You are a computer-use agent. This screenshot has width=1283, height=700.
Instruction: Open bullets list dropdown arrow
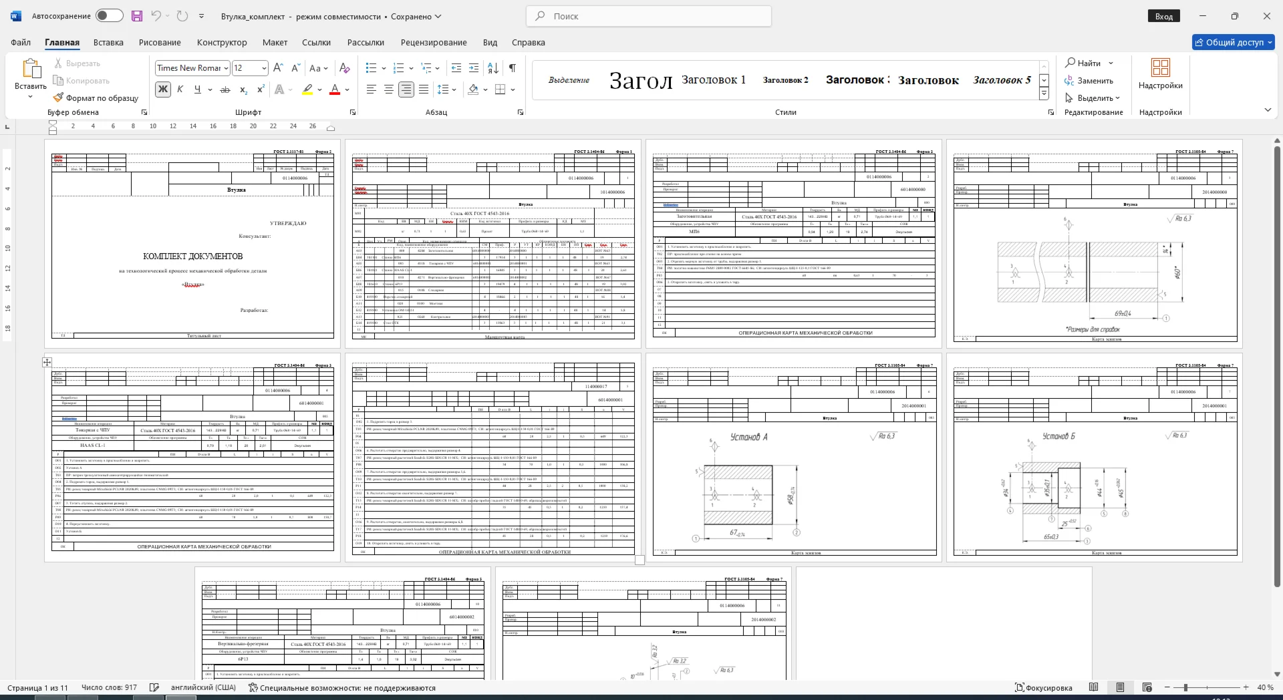(x=384, y=68)
